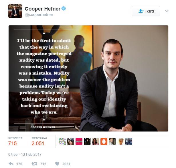View the 2.051 likes list

tap(38, 143)
